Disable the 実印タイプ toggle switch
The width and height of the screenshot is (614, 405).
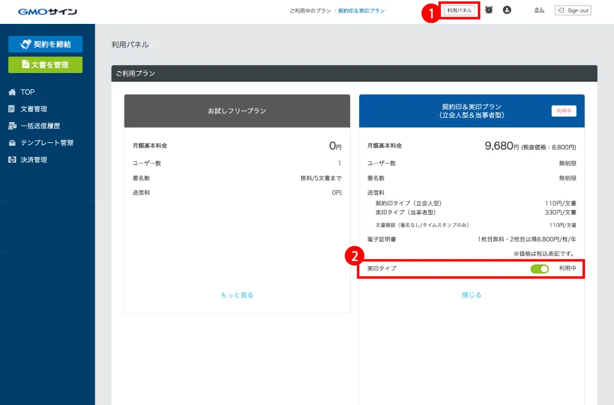538,269
